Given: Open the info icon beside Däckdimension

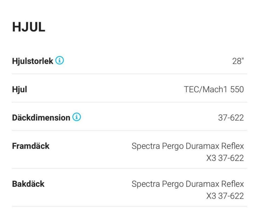Looking at the screenshot, I should [77, 117].
